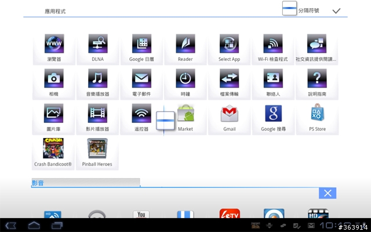Launch the DLNA app
Image resolution: width=371 pixels, height=232 pixels.
point(98,48)
